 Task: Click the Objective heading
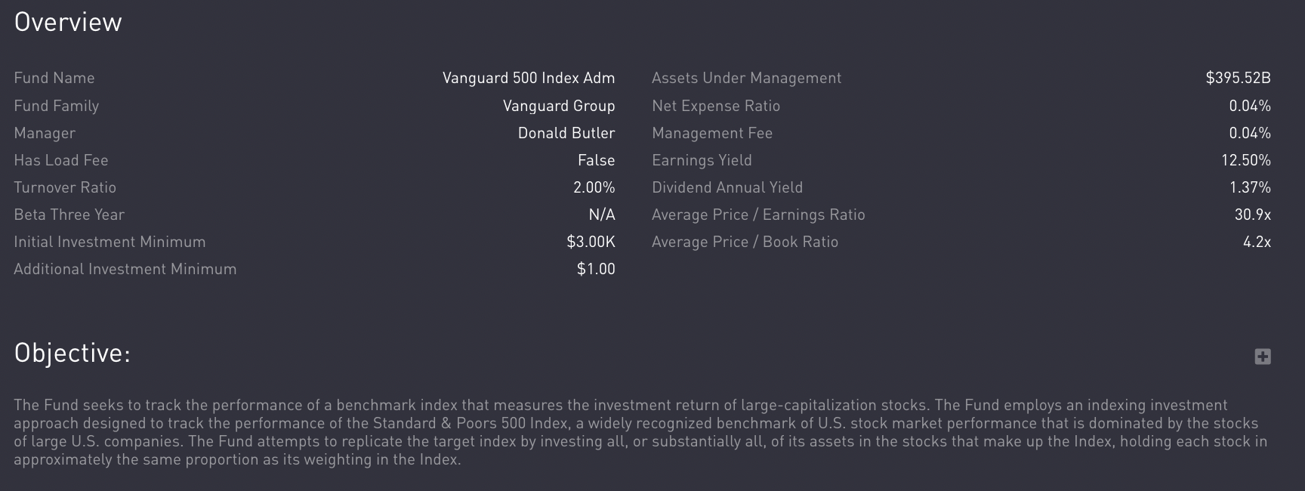pyautogui.click(x=72, y=353)
